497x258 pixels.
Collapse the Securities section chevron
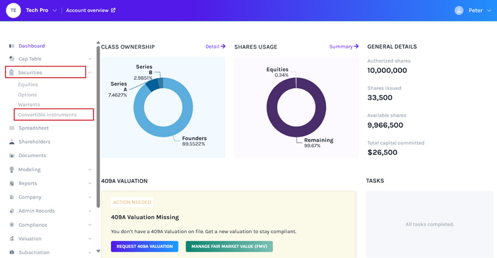coord(90,72)
